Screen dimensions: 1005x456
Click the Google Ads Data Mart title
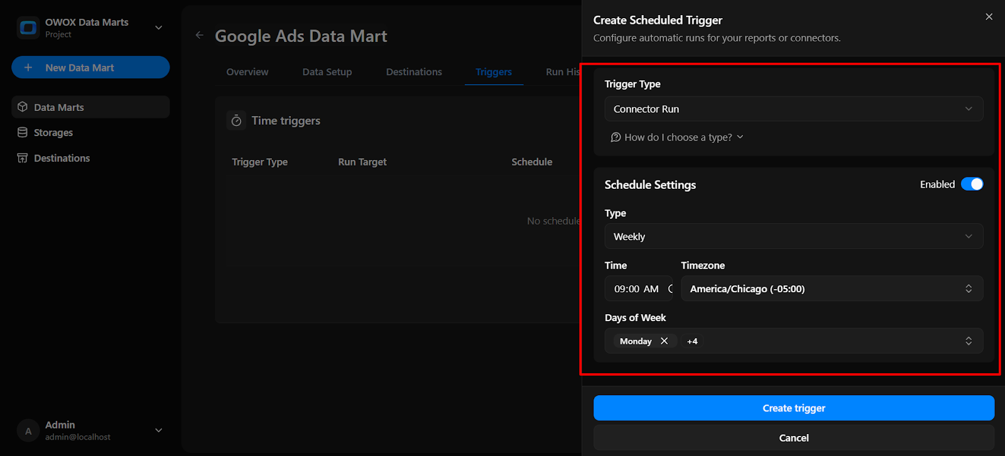click(301, 36)
